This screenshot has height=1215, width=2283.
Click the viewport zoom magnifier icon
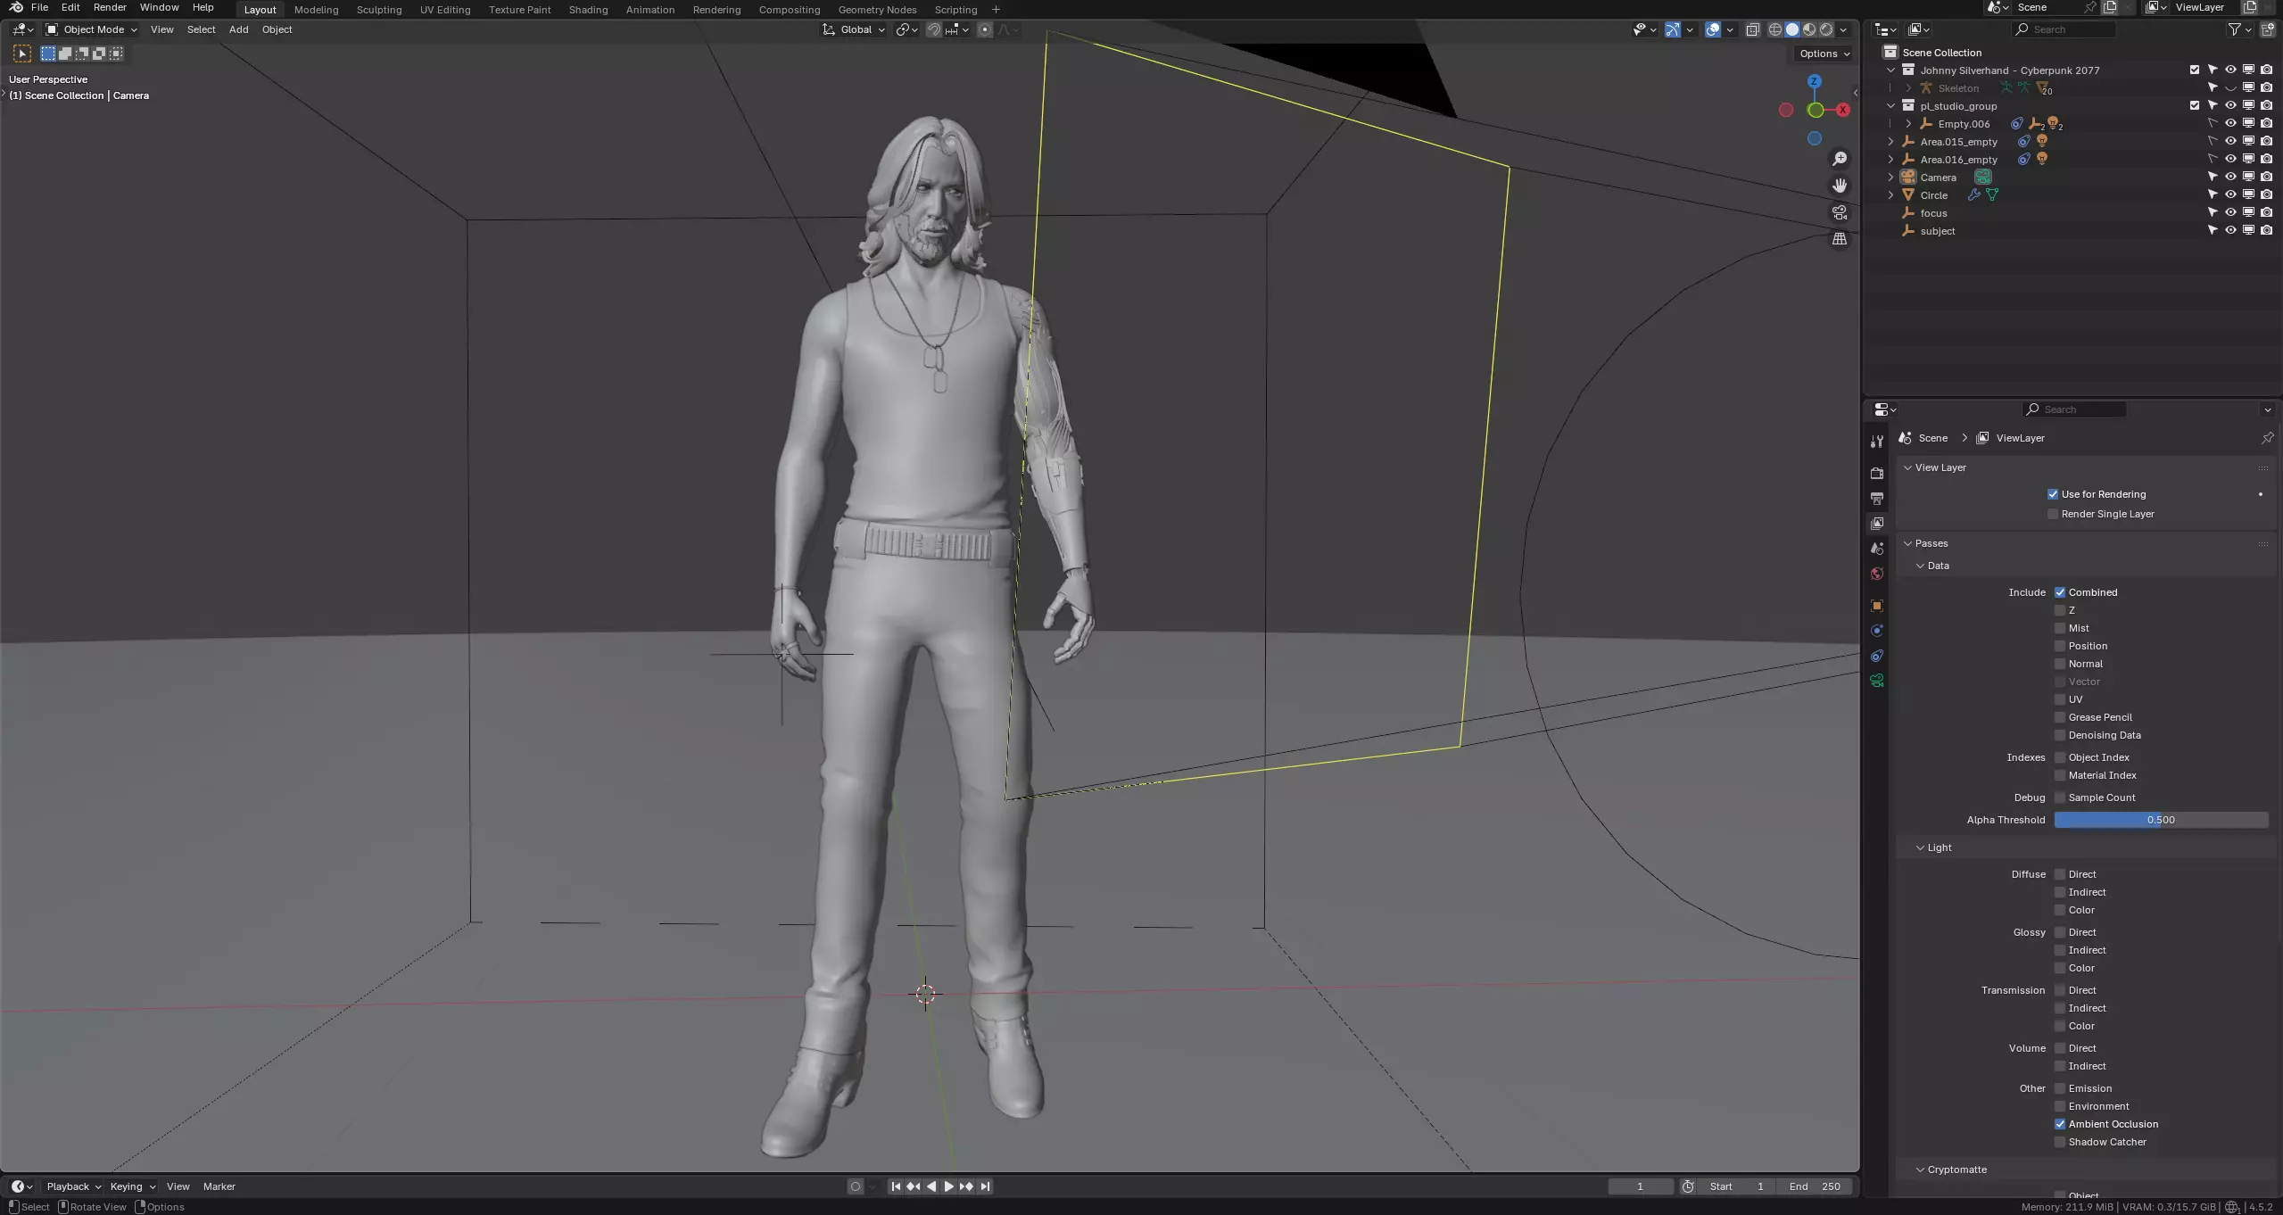coord(1840,159)
